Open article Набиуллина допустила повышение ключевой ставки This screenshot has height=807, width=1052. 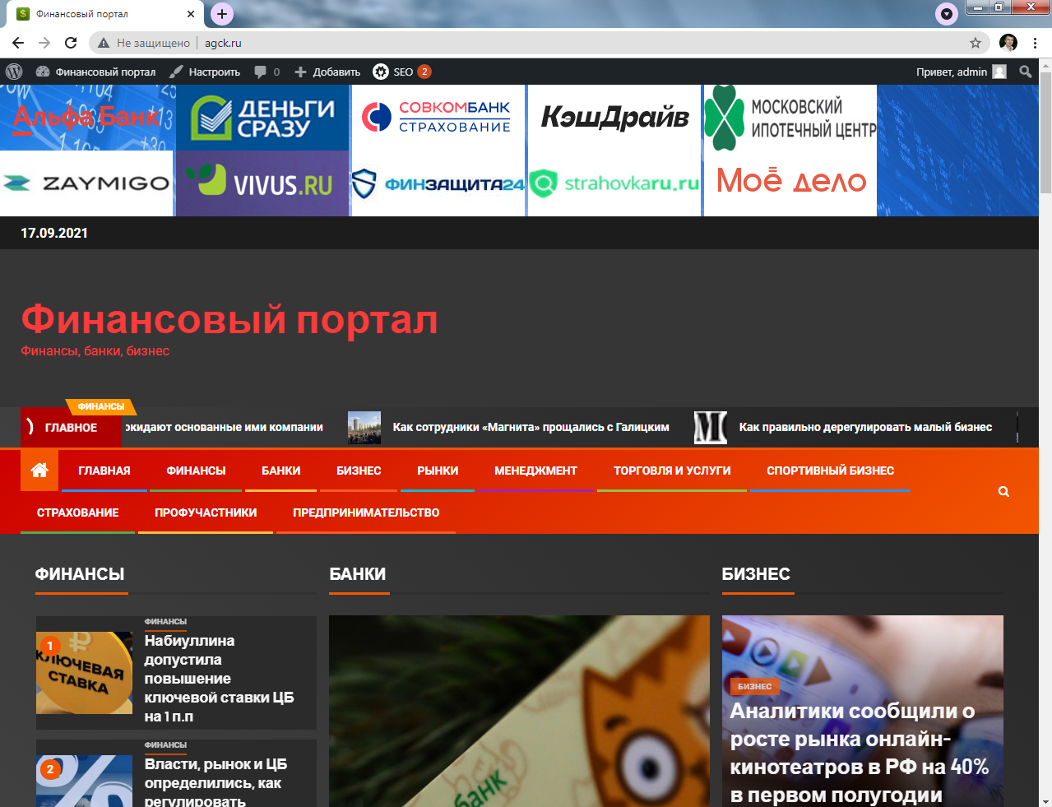(x=219, y=678)
